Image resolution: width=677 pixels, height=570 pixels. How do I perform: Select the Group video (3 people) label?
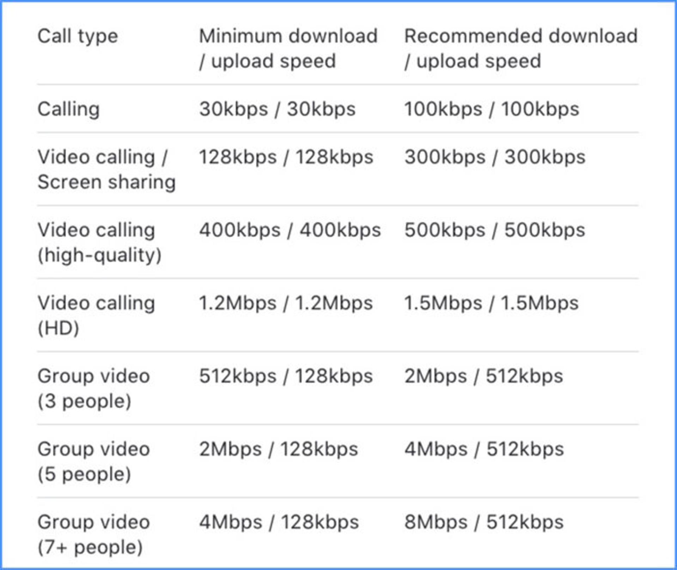(x=94, y=389)
